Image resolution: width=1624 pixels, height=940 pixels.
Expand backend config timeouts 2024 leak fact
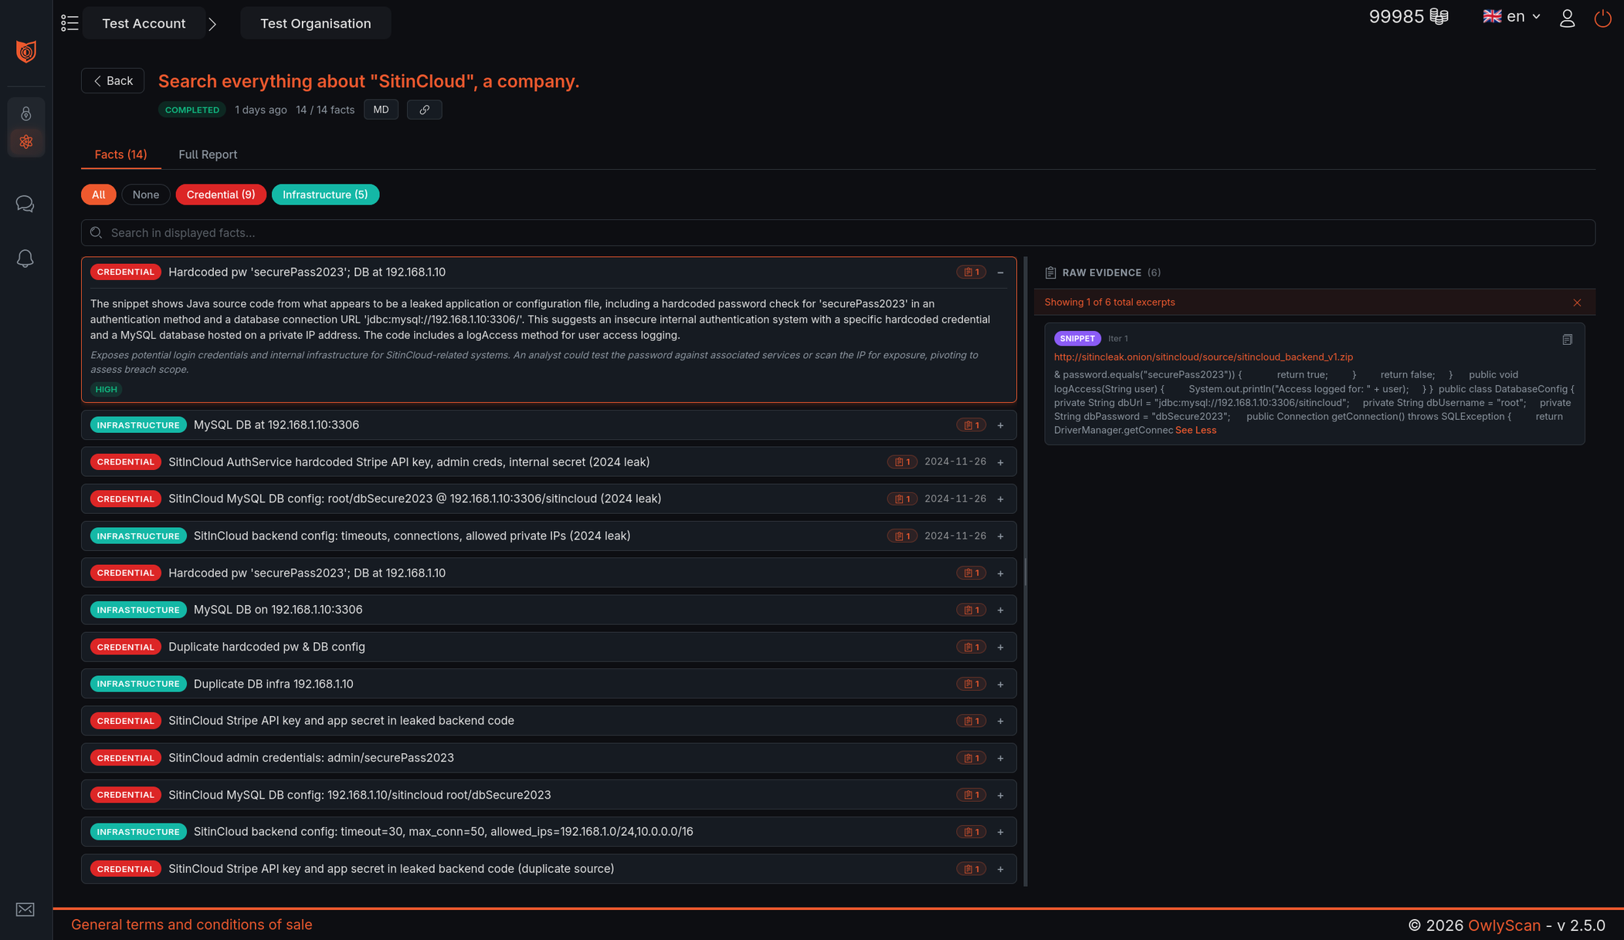(x=1000, y=536)
